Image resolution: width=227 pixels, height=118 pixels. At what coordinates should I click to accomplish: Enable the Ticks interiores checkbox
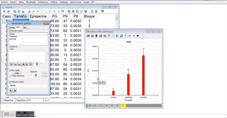coord(10,76)
